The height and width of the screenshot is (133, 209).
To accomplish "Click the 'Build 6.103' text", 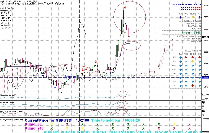I will click(x=196, y=41).
